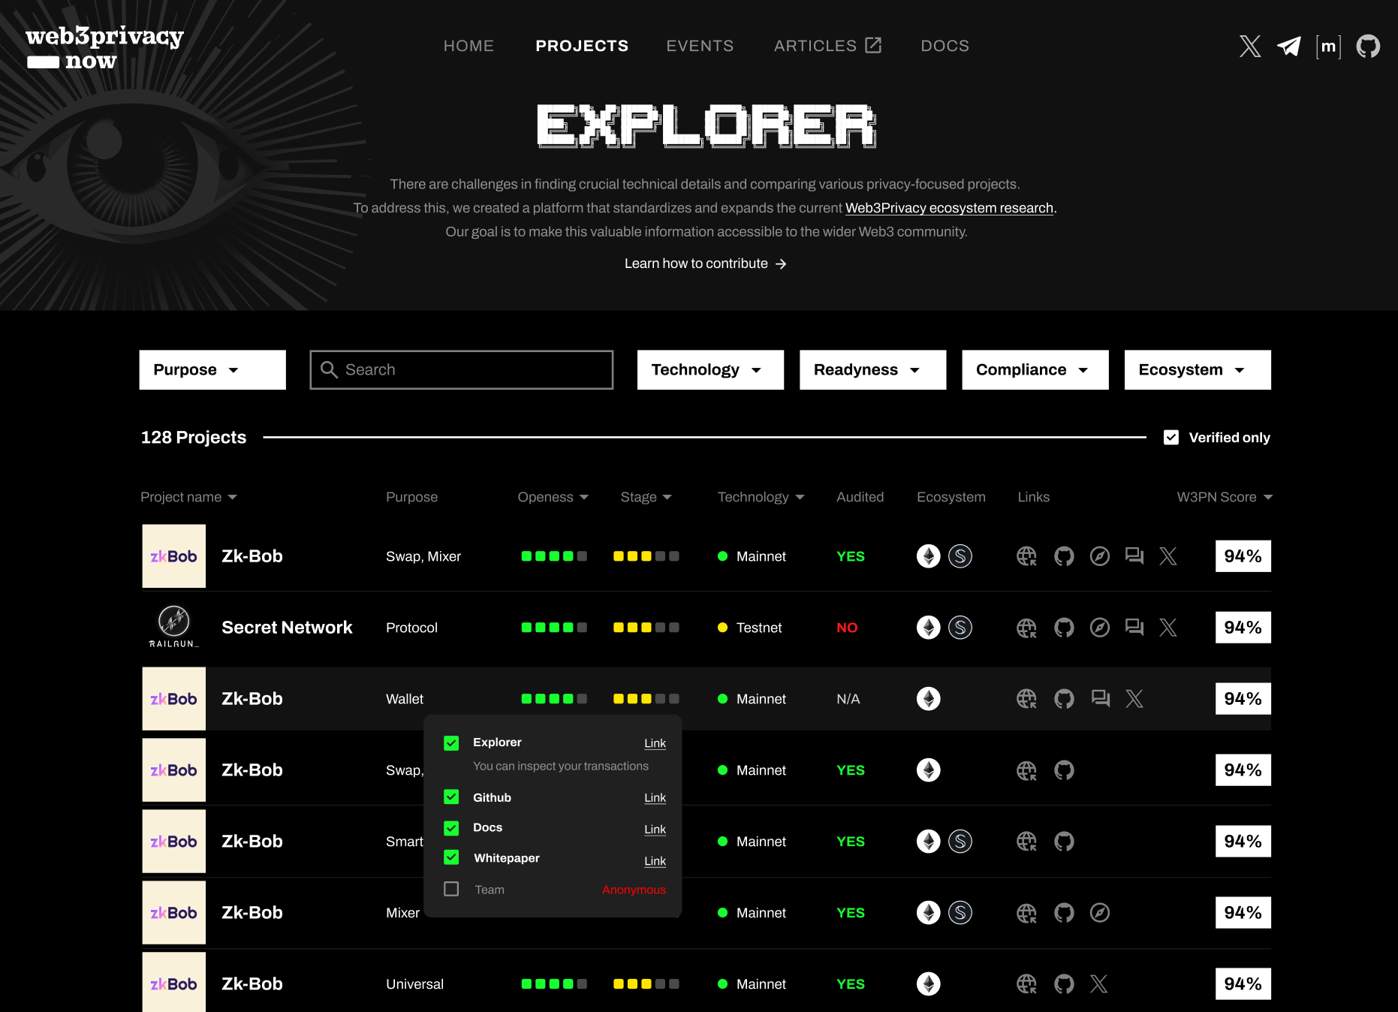Toggle the Whitepaper checkbox in the popup

pos(451,857)
